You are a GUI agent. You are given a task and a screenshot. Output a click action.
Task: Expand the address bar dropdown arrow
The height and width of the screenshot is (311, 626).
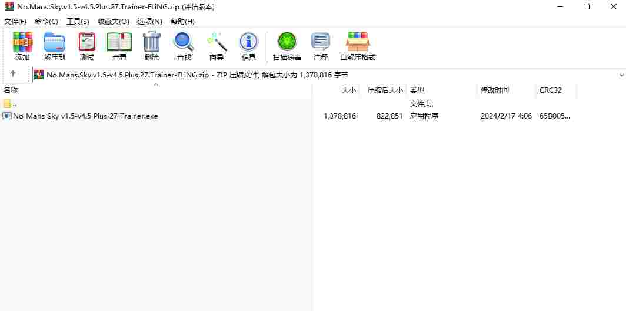(x=621, y=75)
